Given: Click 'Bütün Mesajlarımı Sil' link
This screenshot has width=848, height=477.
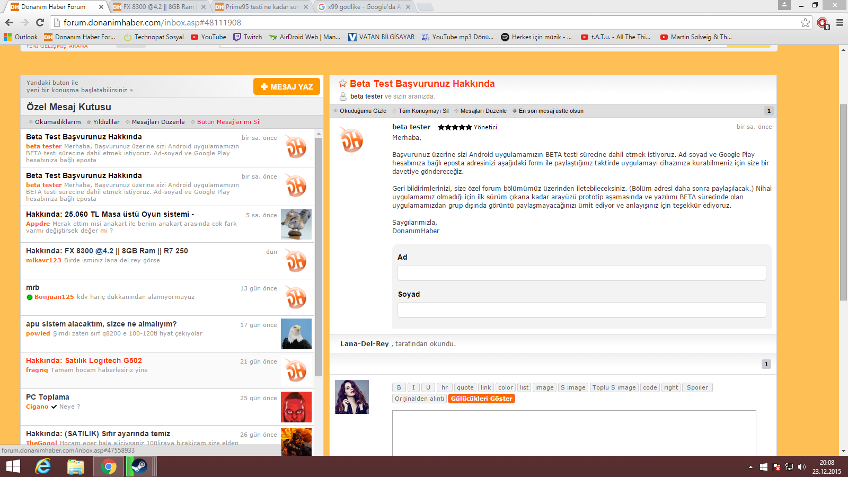Looking at the screenshot, I should tap(228, 122).
